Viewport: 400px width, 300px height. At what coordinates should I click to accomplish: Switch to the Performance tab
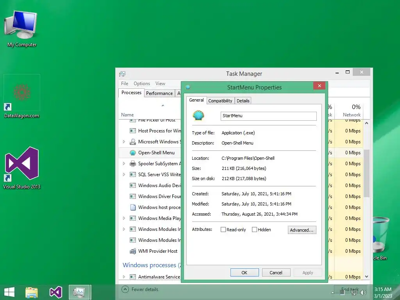pos(159,93)
